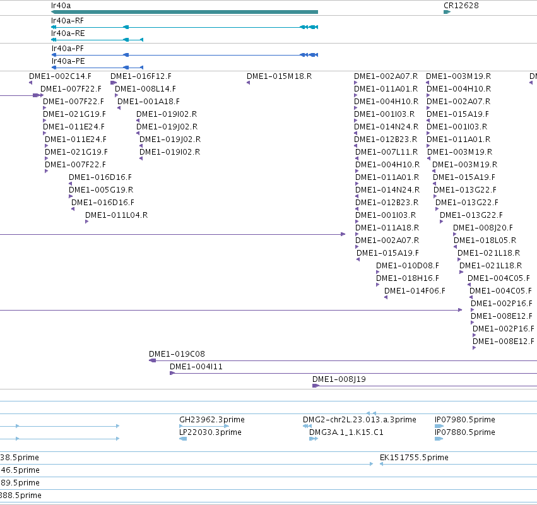Click the DME1-008J20.F label
The height and width of the screenshot is (505, 537).
[x=483, y=228]
